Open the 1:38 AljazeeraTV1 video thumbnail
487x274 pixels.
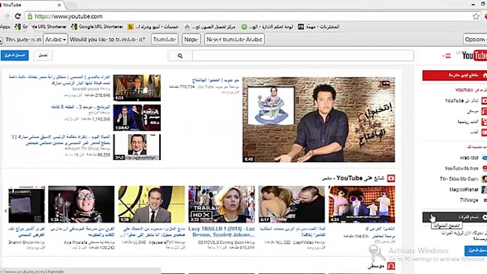coord(151,204)
